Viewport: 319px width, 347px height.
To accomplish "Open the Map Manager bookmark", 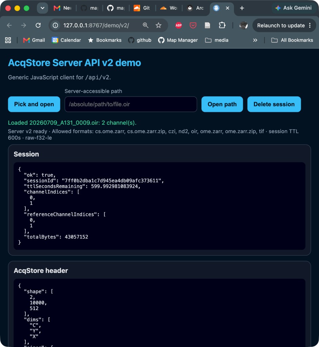I will (178, 40).
